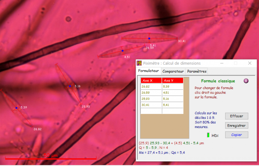259x166 pixels.
Task: Click the blue measurement point on spore 26,59
Action: click(122, 51)
